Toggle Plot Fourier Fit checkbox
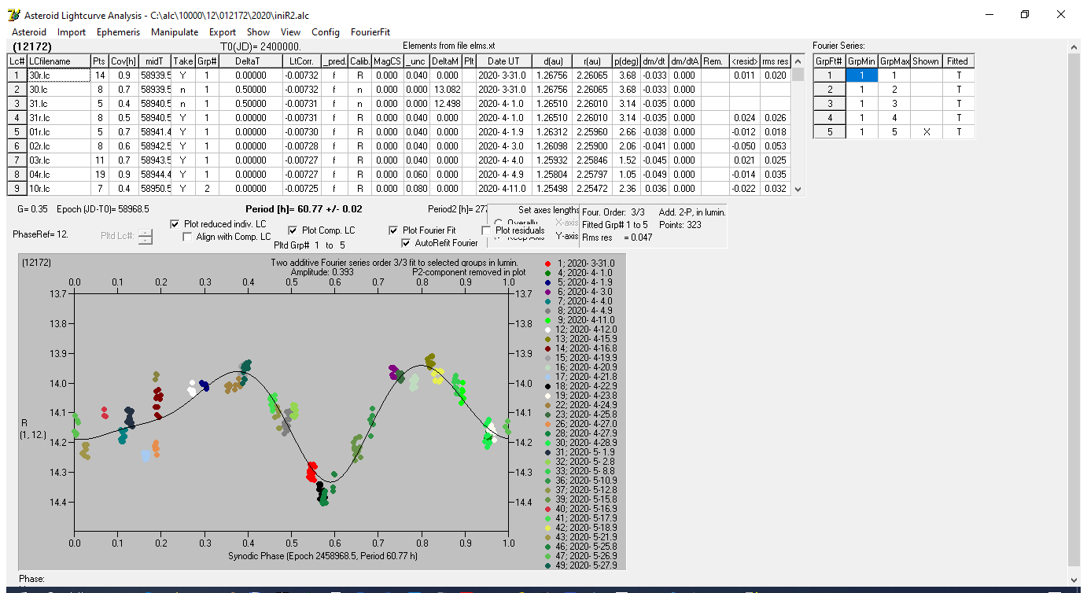1087x593 pixels. point(394,230)
